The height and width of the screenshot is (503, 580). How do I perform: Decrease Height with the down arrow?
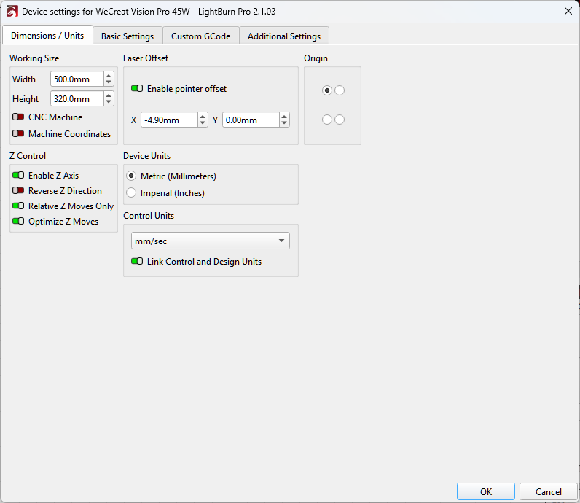[109, 102]
